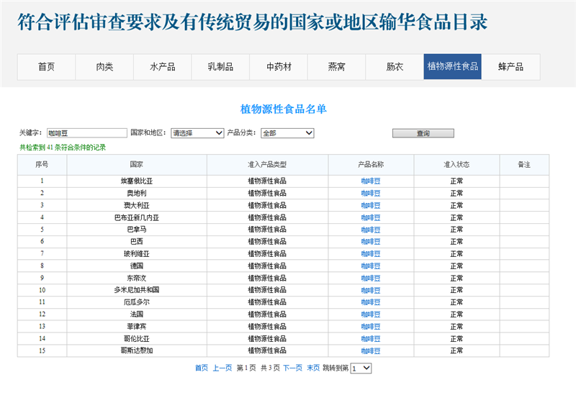
Task: Go to next page via 下一页
Action: click(292, 368)
